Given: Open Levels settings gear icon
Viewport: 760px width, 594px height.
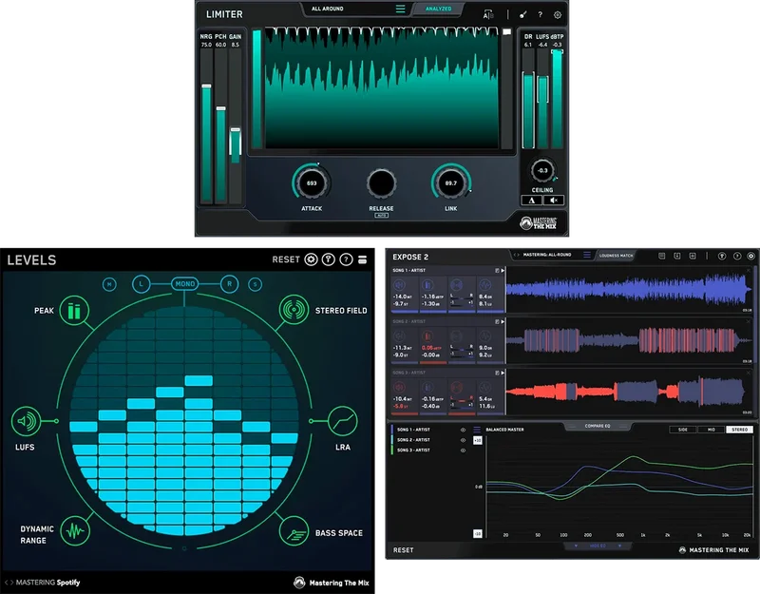Looking at the screenshot, I should pos(312,259).
